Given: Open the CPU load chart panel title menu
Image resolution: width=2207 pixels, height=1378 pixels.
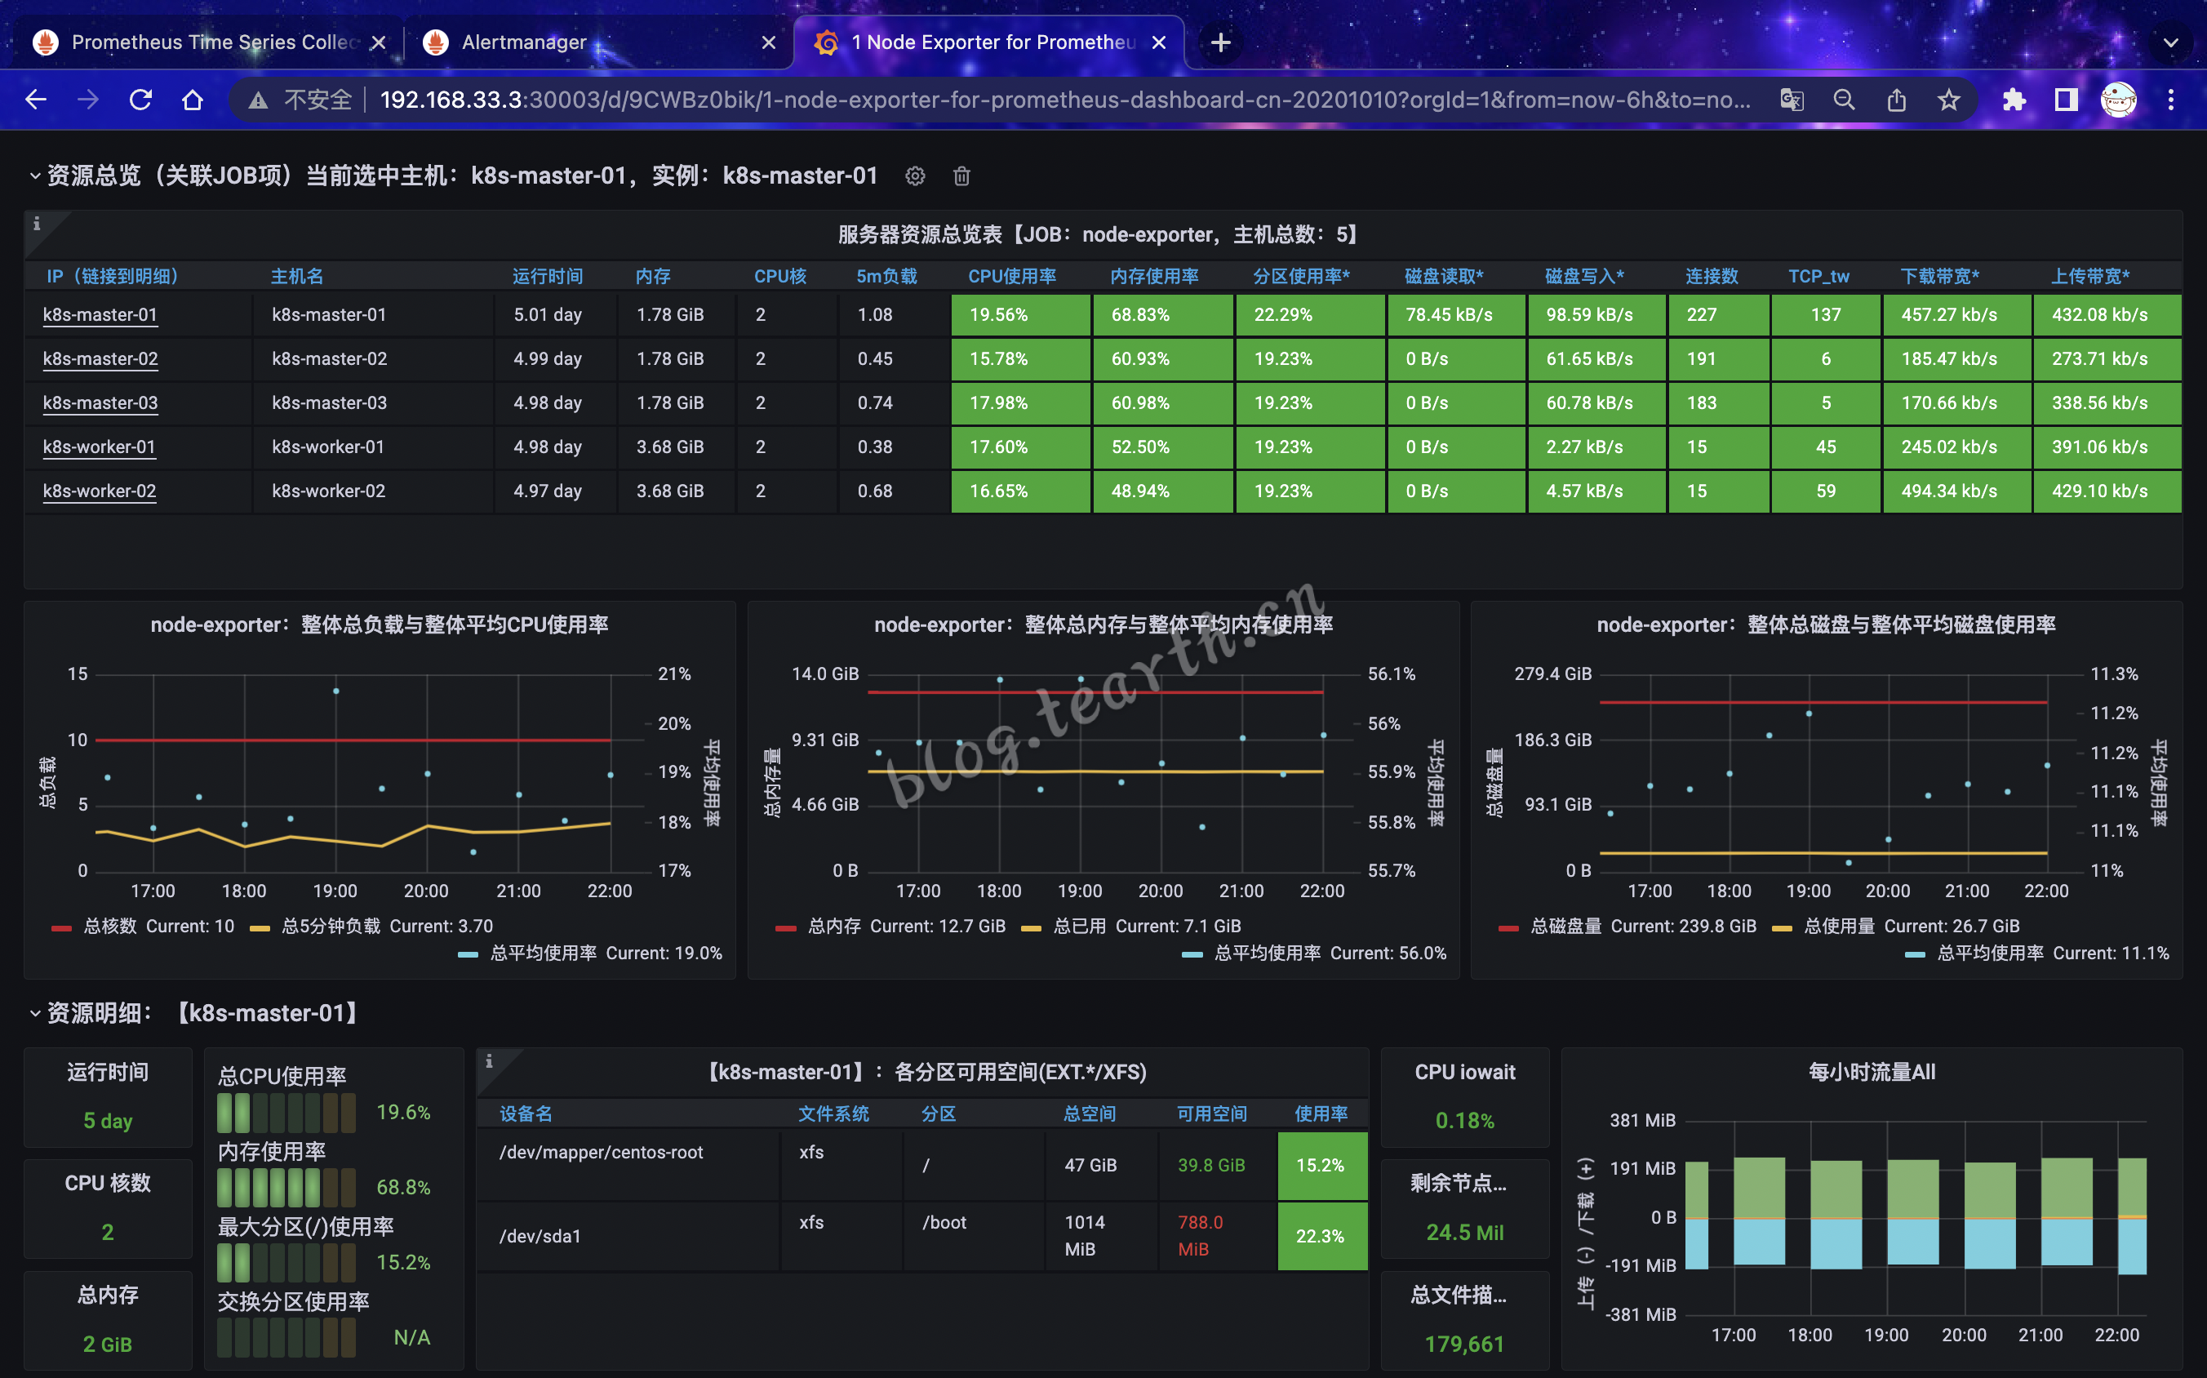Looking at the screenshot, I should [x=379, y=625].
